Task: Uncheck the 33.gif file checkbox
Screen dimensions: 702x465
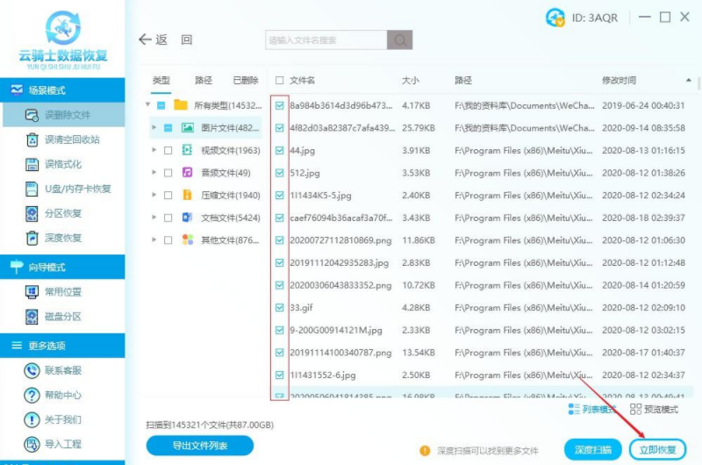Action: pyautogui.click(x=280, y=307)
